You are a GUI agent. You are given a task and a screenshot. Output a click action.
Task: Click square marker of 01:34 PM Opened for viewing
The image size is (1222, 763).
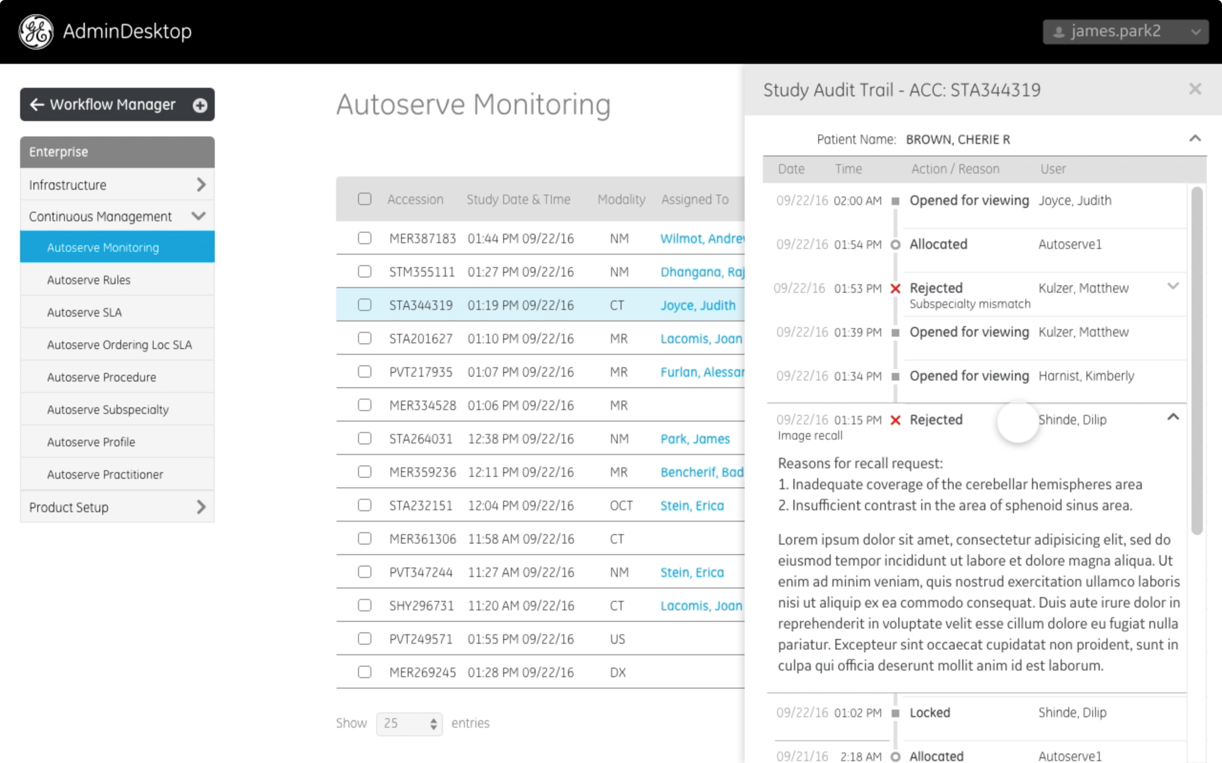tap(895, 376)
